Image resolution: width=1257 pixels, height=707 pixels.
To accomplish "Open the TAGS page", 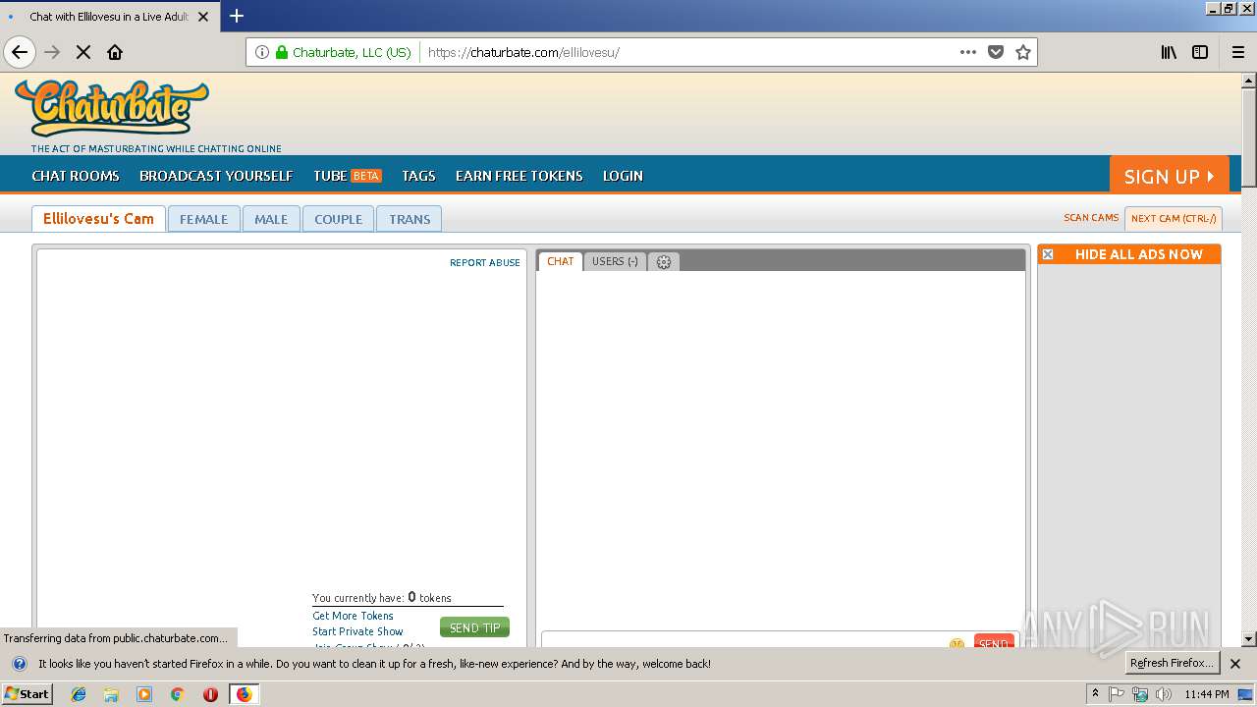I will tap(418, 176).
